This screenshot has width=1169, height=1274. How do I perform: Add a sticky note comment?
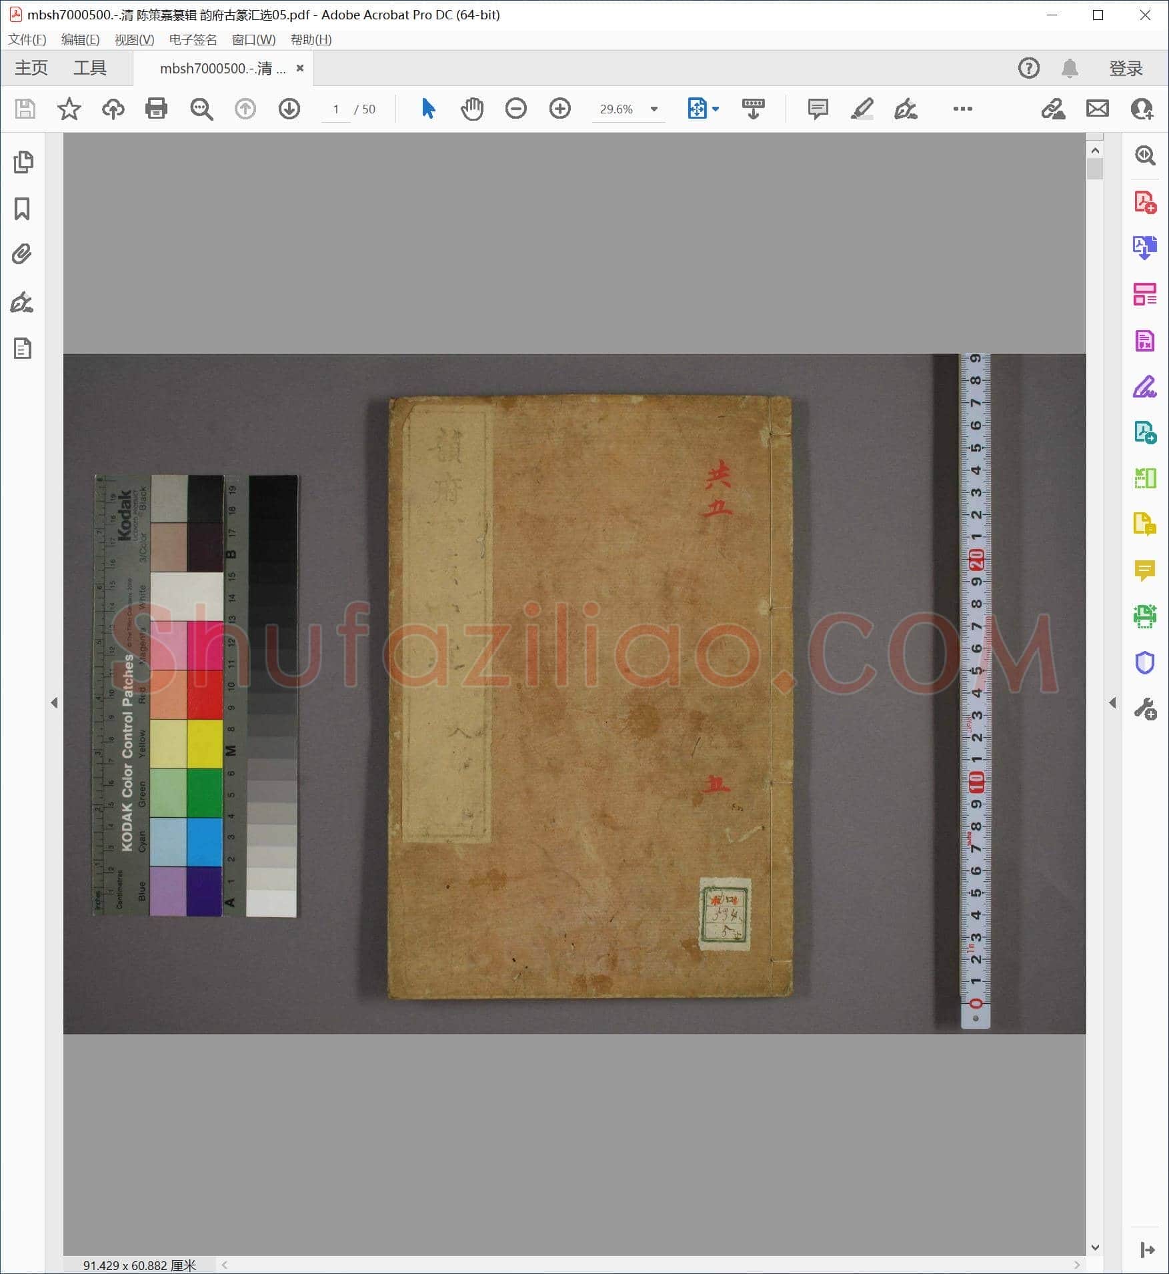pos(818,109)
